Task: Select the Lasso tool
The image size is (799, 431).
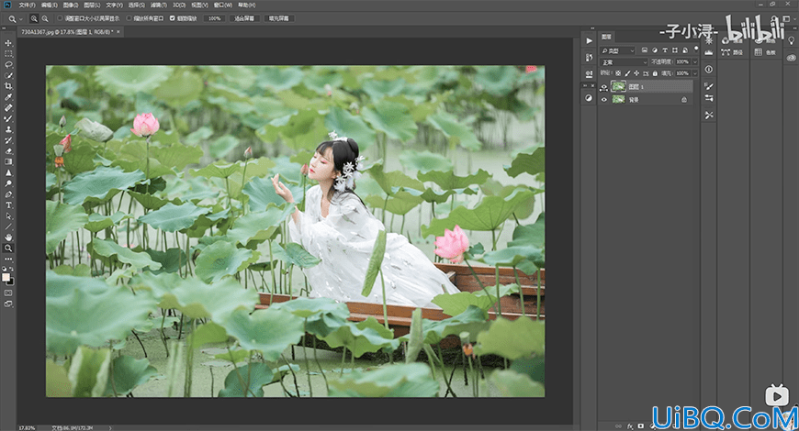Action: click(x=8, y=64)
